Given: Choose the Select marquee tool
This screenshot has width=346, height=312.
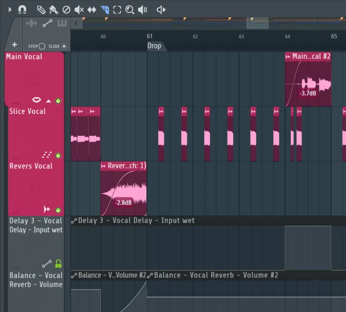Looking at the screenshot, I should pyautogui.click(x=117, y=10).
